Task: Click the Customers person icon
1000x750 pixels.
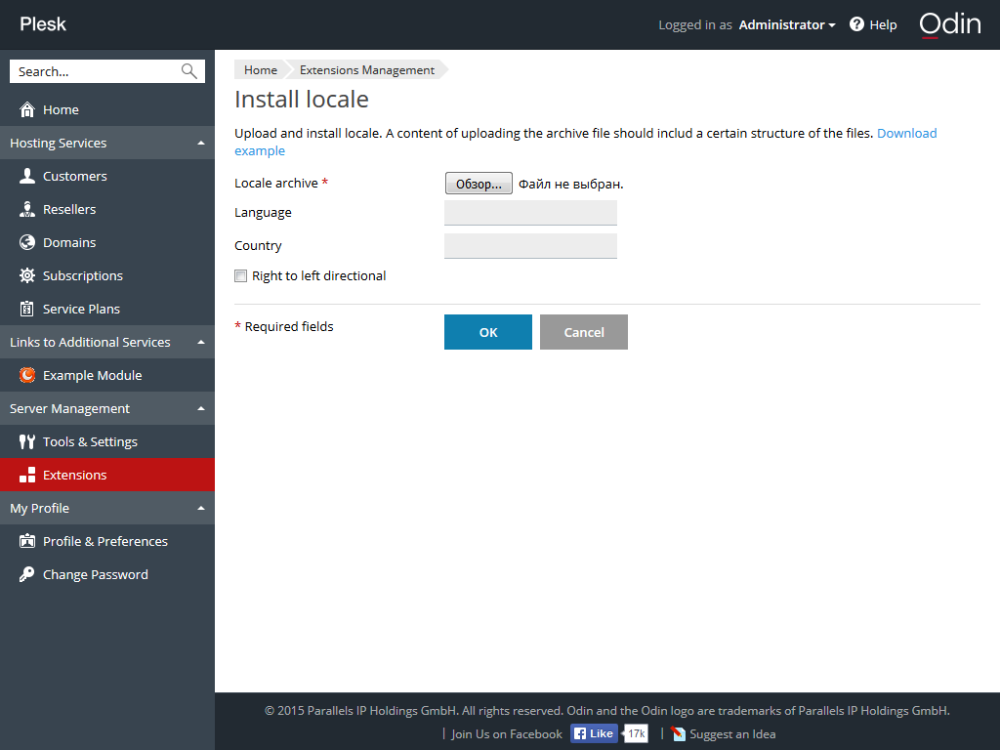Action: (27, 176)
